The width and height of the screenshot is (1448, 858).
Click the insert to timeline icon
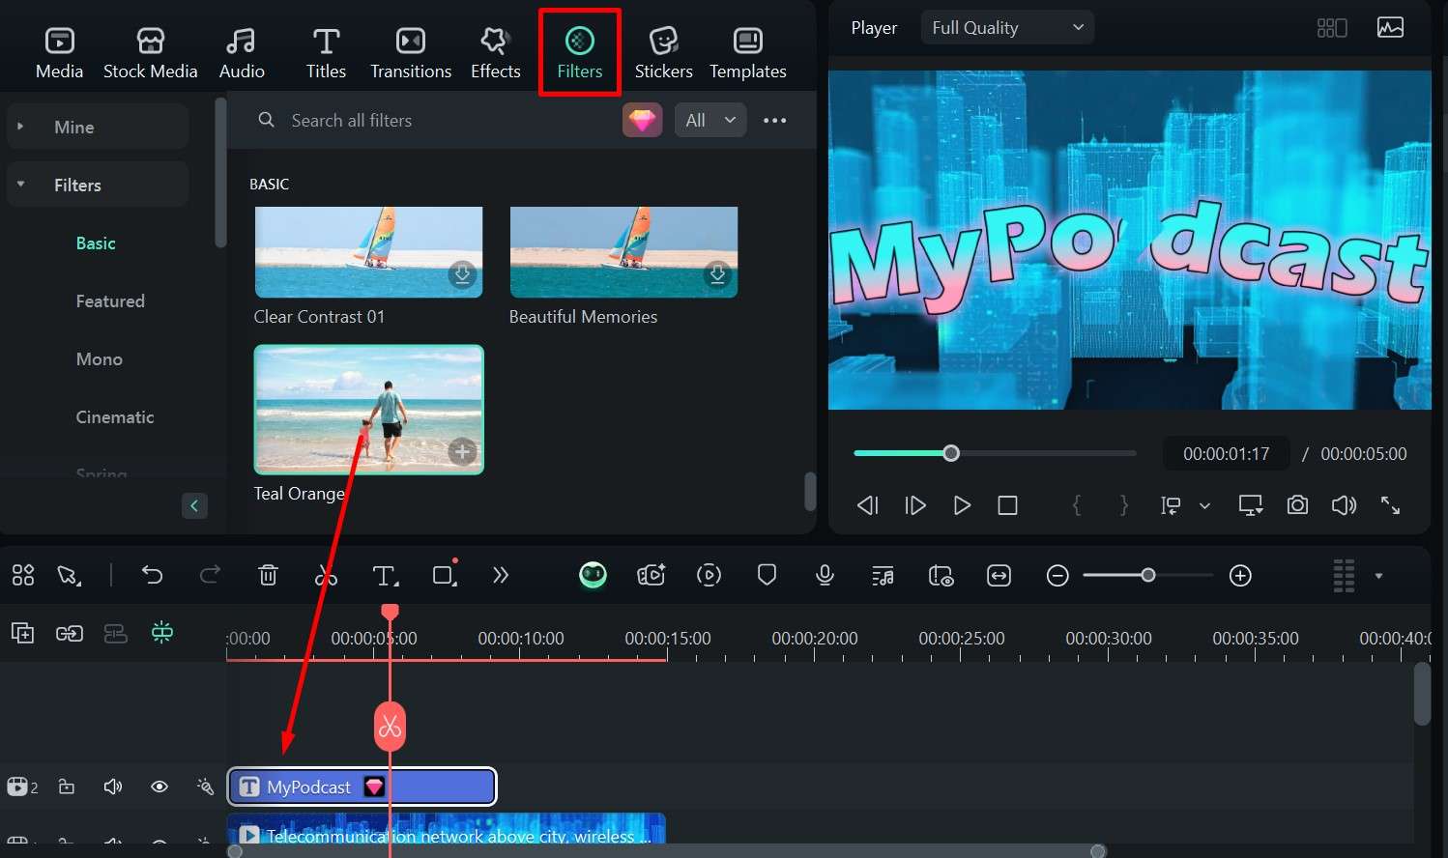(1171, 505)
